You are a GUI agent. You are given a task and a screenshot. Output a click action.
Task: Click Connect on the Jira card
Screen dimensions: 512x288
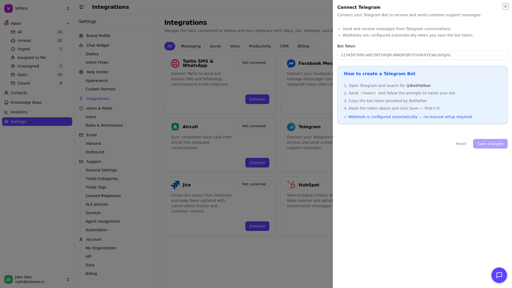257,226
